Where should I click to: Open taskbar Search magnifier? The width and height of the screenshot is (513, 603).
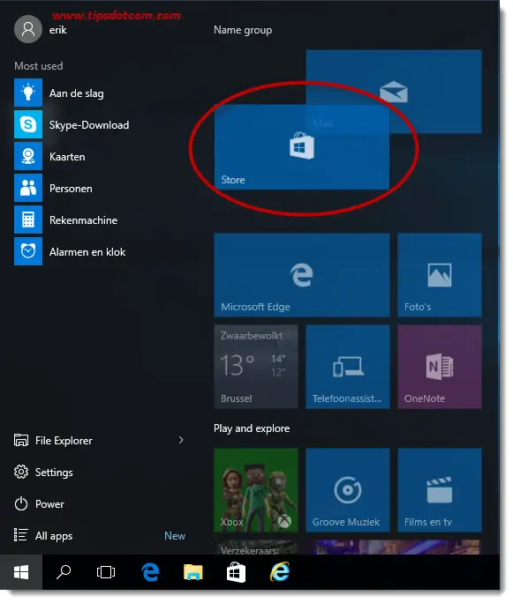pos(64,572)
